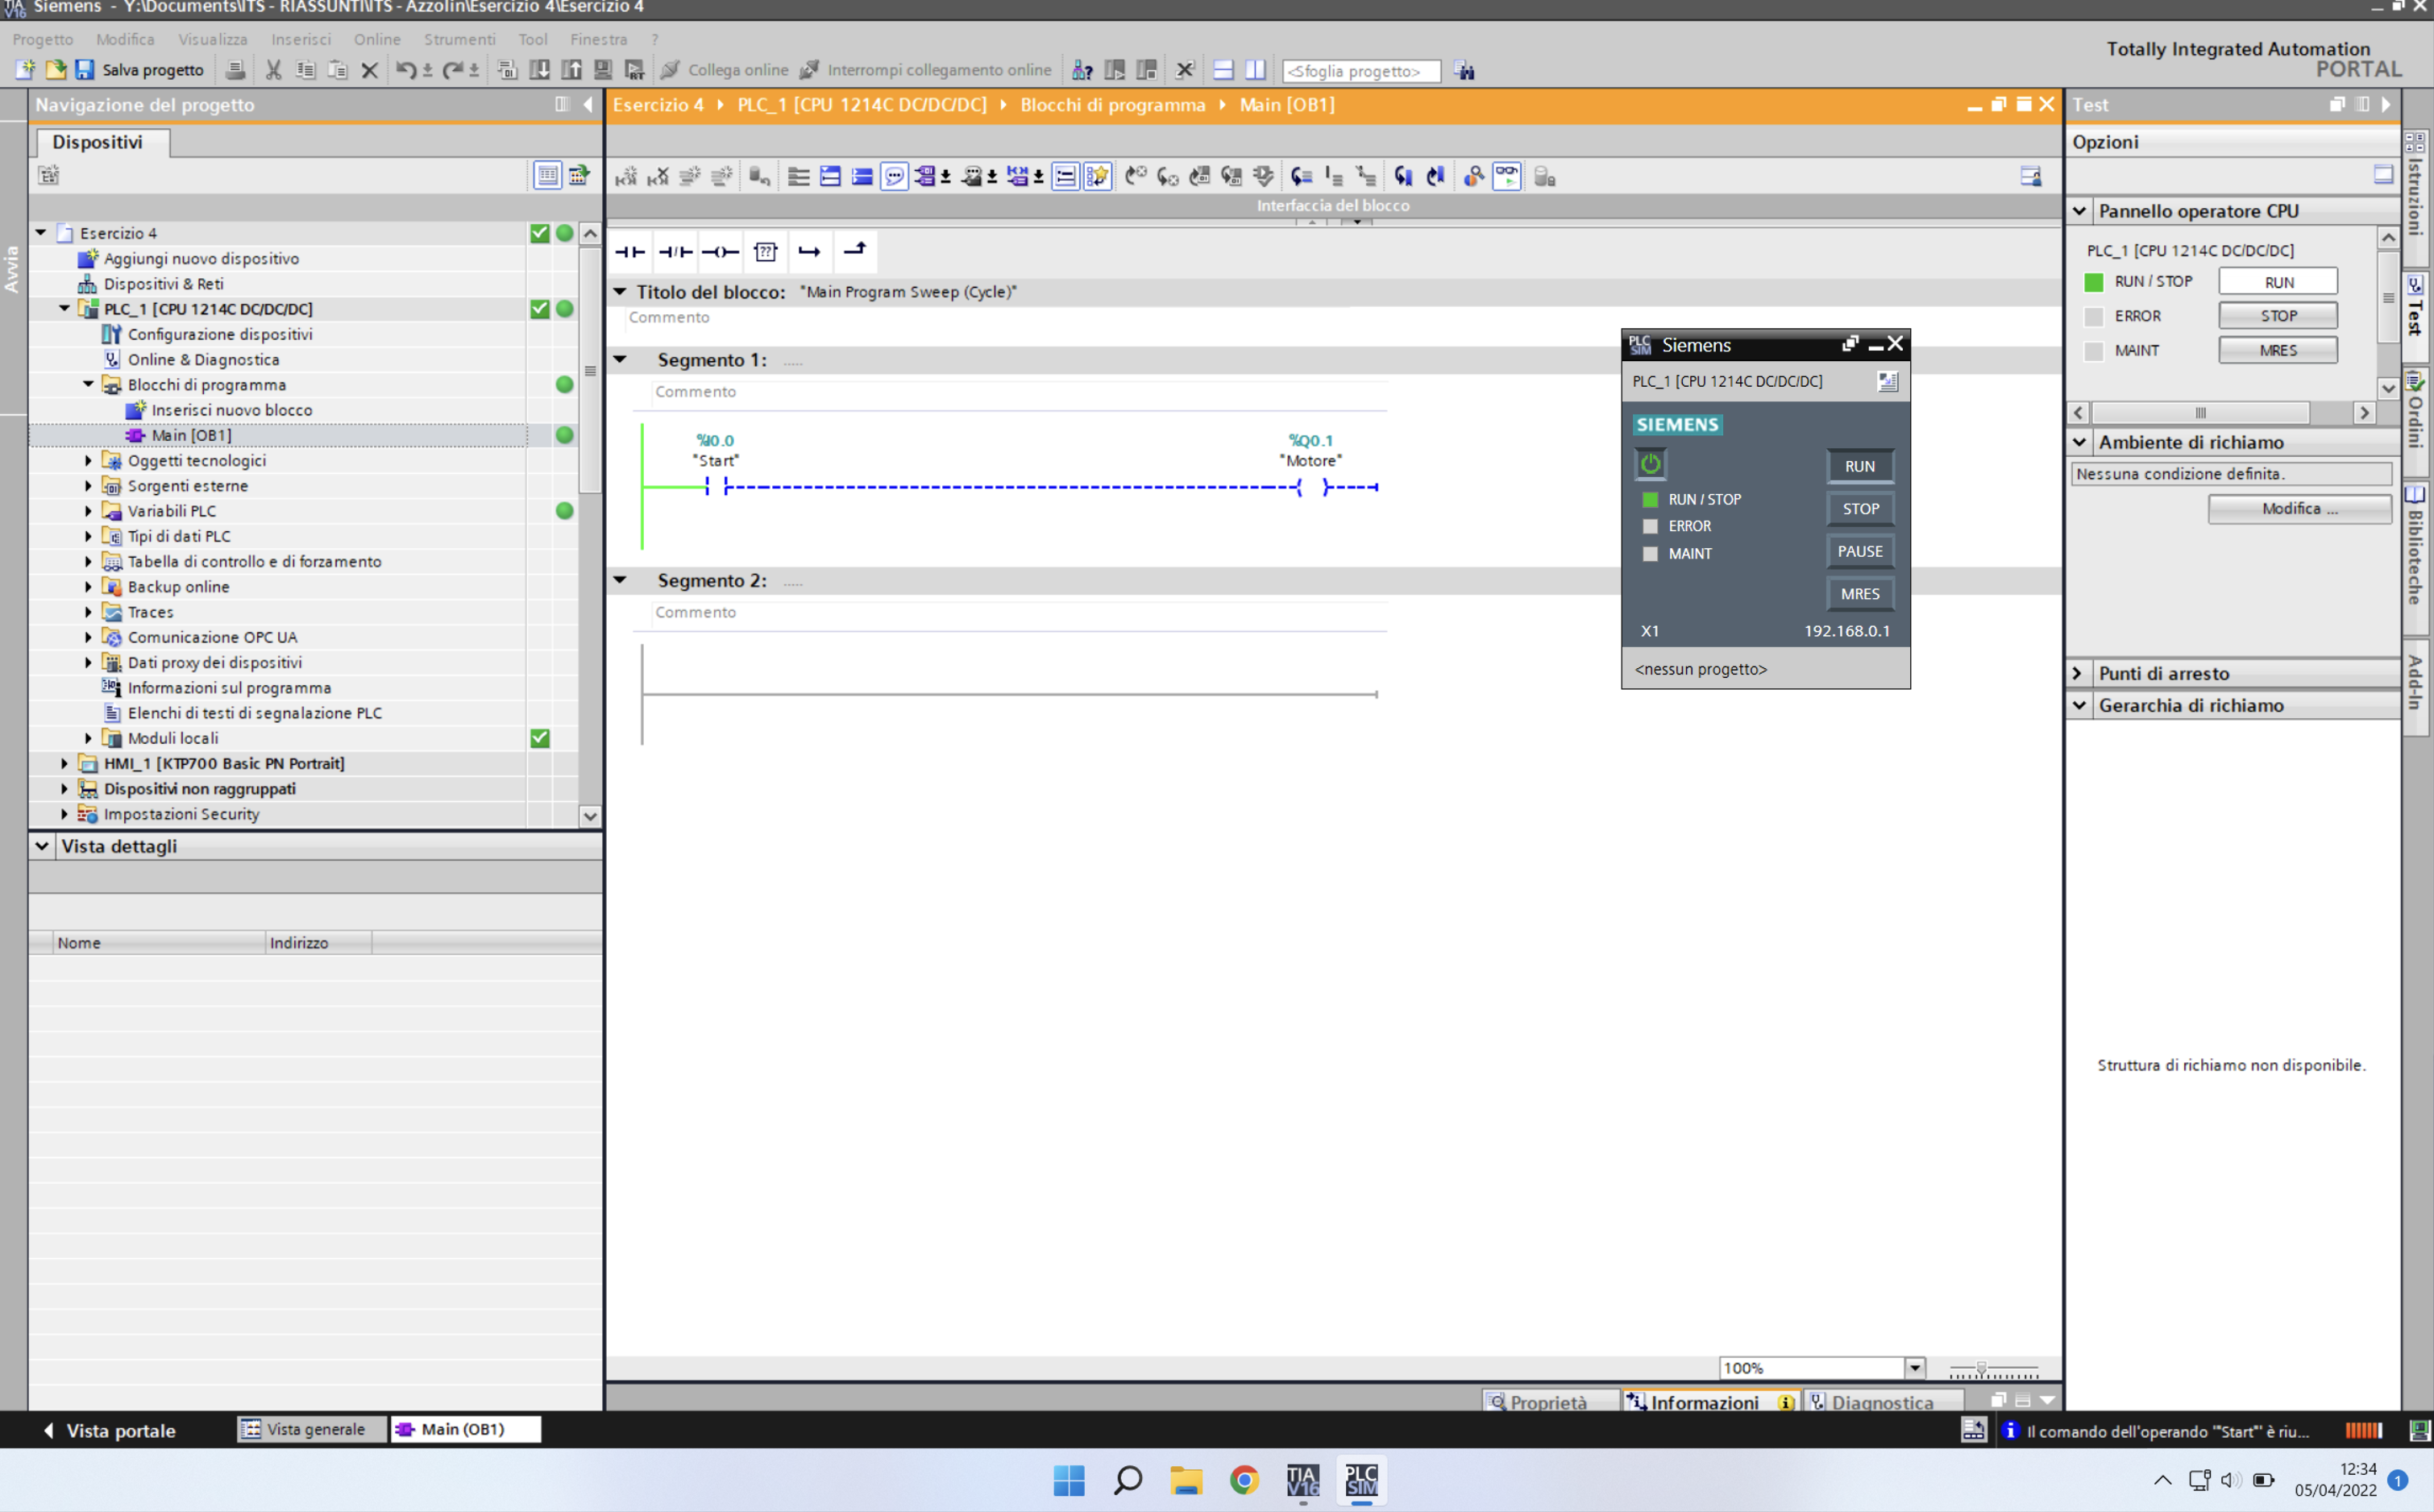Open the zoom level dropdown
This screenshot has height=1512, width=2434.
pos(1914,1368)
